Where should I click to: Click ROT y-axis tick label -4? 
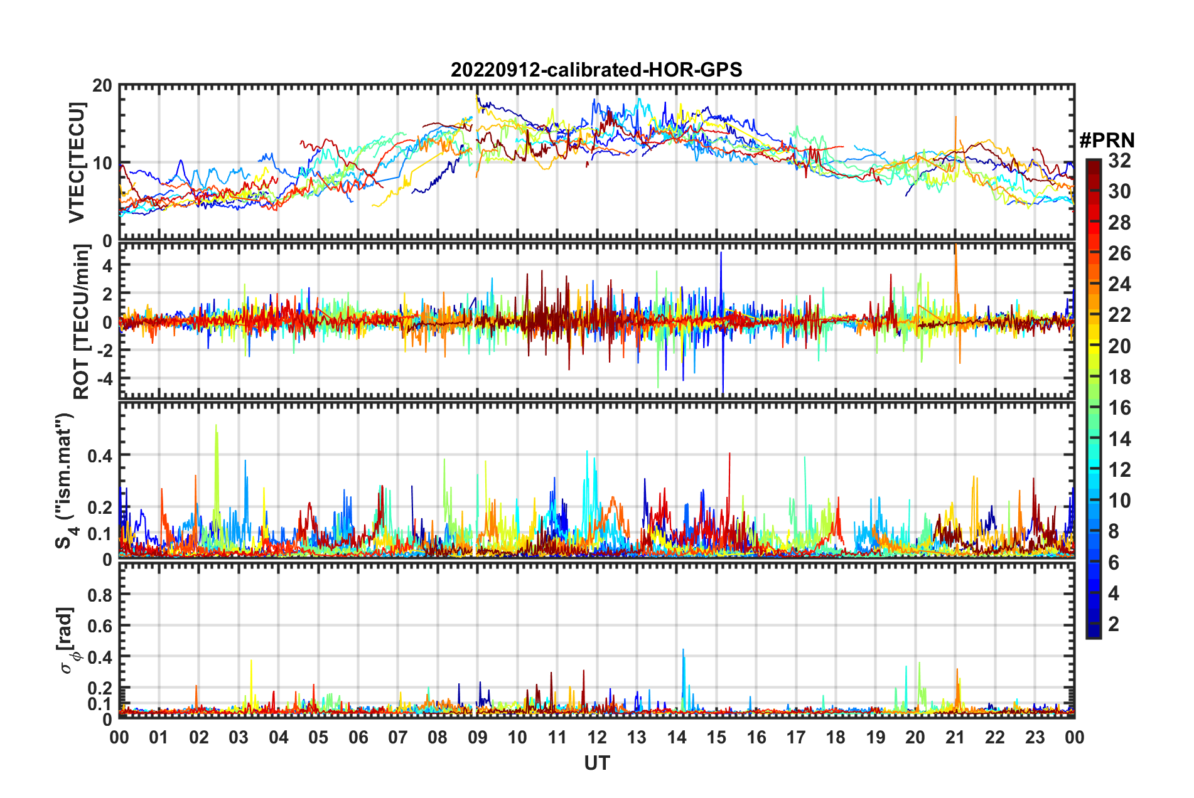105,379
